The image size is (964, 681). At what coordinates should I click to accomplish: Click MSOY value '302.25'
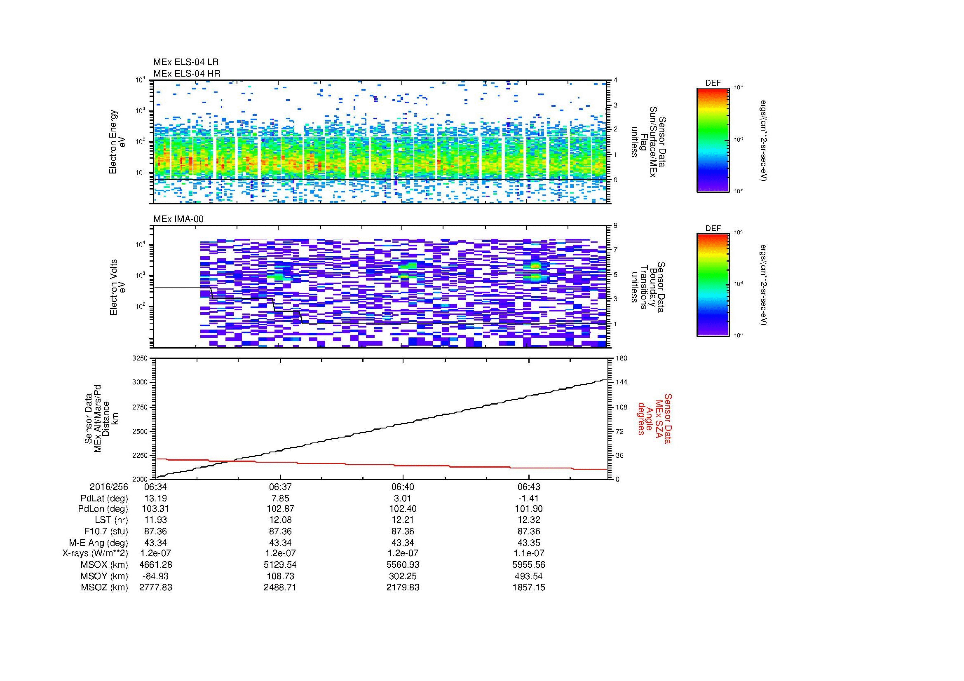[x=403, y=576]
